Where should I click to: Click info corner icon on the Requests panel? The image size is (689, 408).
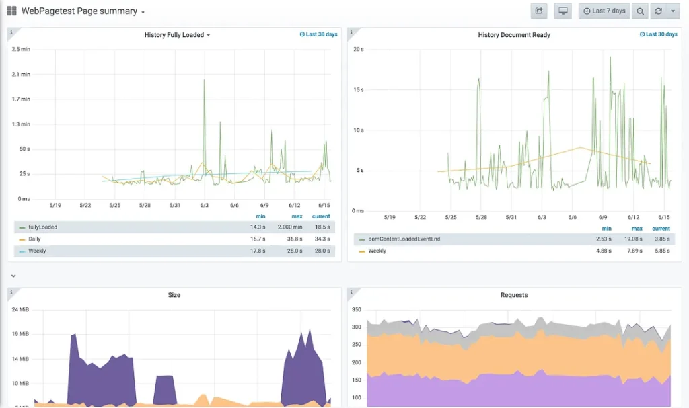pyautogui.click(x=351, y=292)
